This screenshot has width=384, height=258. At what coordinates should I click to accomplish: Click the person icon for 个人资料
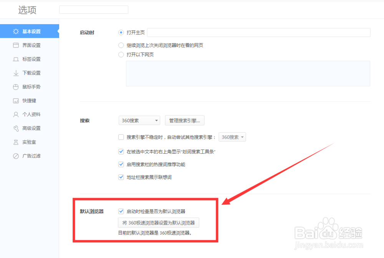[x=16, y=115]
